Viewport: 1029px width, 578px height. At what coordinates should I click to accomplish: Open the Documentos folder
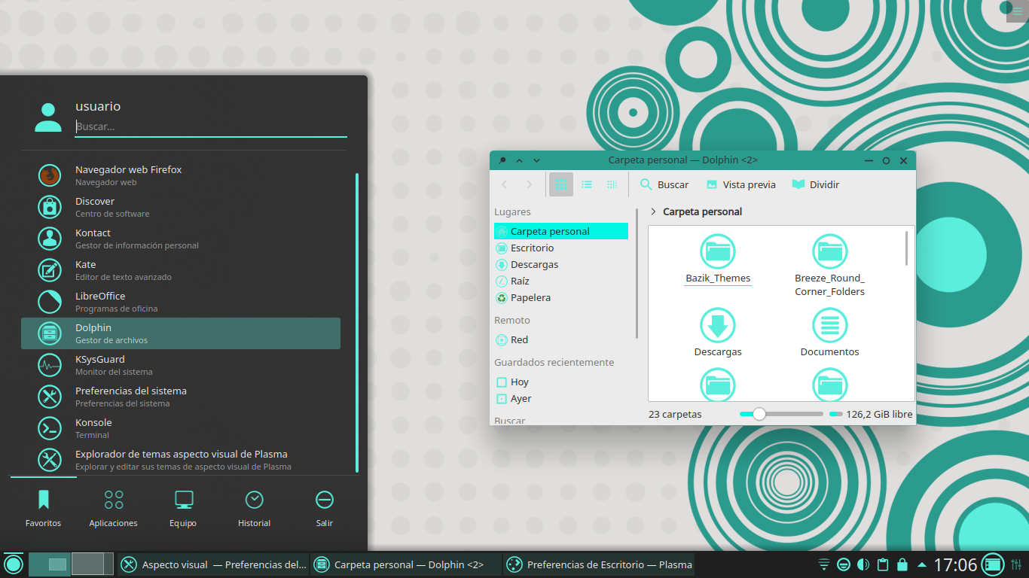pyautogui.click(x=830, y=332)
